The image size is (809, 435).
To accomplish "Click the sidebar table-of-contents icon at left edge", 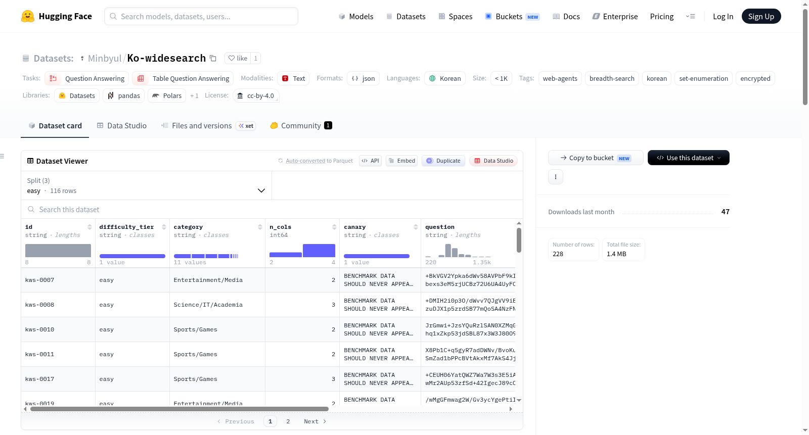I will click(2, 156).
